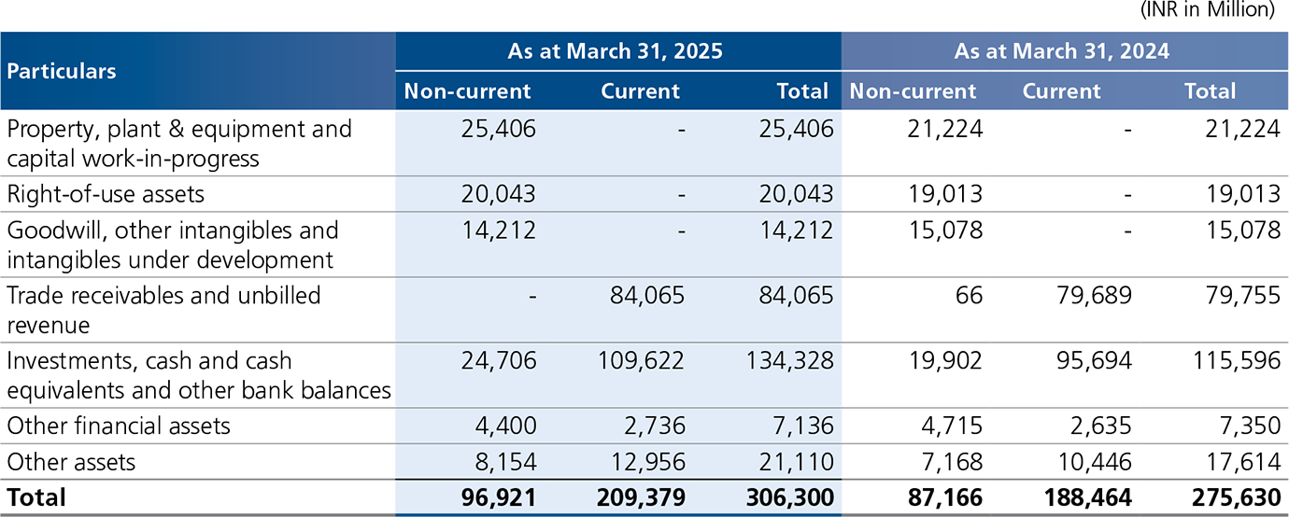Click the 2024 Current column header
The width and height of the screenshot is (1289, 517).
coord(1062,91)
